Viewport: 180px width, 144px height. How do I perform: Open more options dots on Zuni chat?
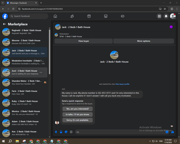tap(41, 72)
